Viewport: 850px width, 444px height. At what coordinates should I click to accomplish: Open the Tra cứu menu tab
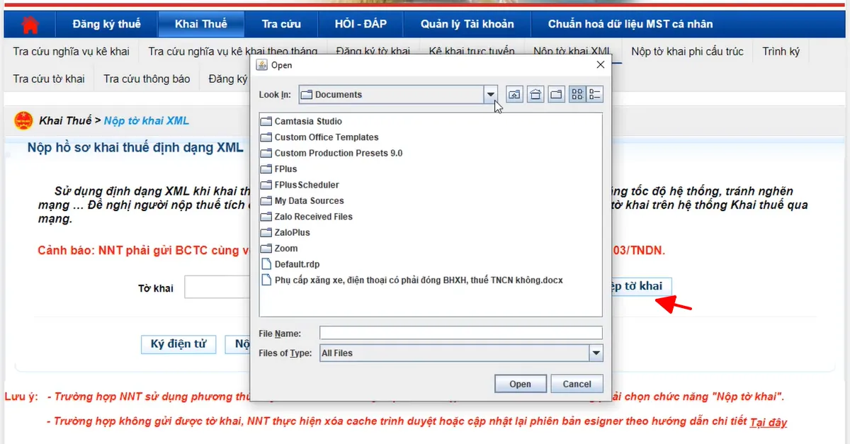(281, 24)
